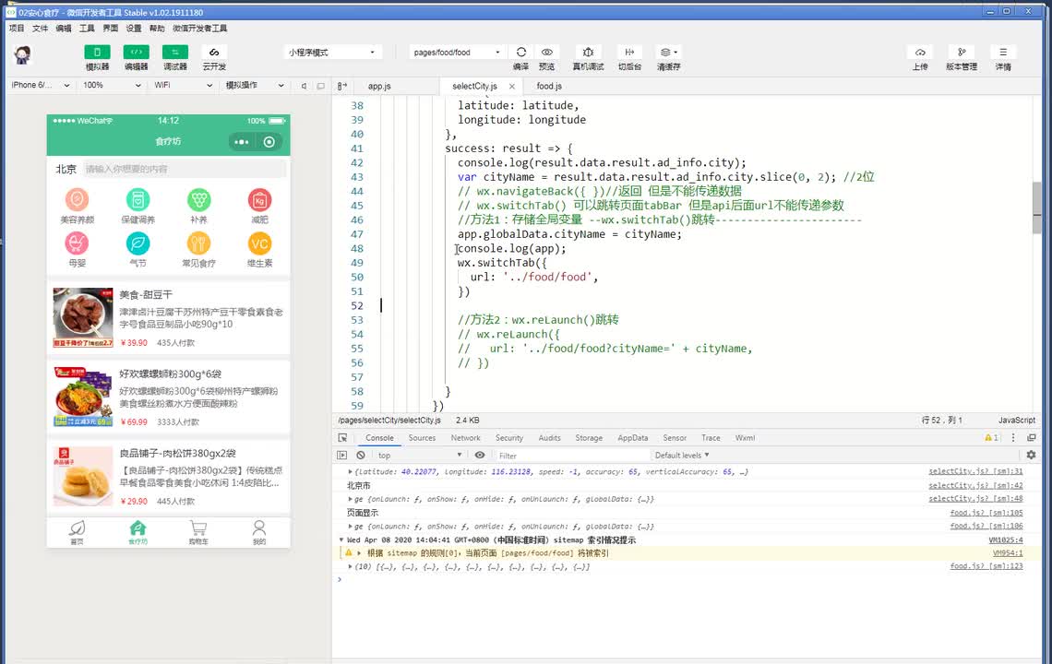The height and width of the screenshot is (664, 1052).
Task: Switch to the food.js editor tab
Action: 549,86
